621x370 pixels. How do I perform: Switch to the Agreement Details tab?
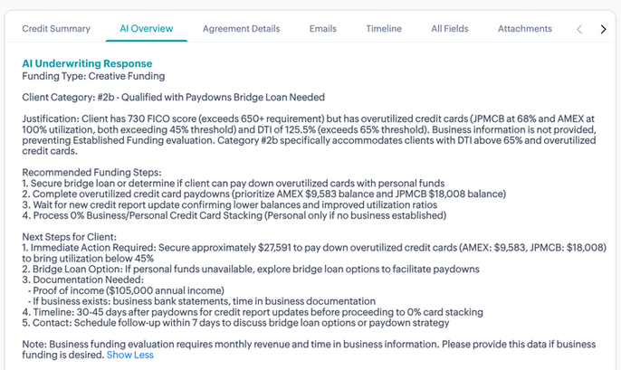[x=241, y=29]
